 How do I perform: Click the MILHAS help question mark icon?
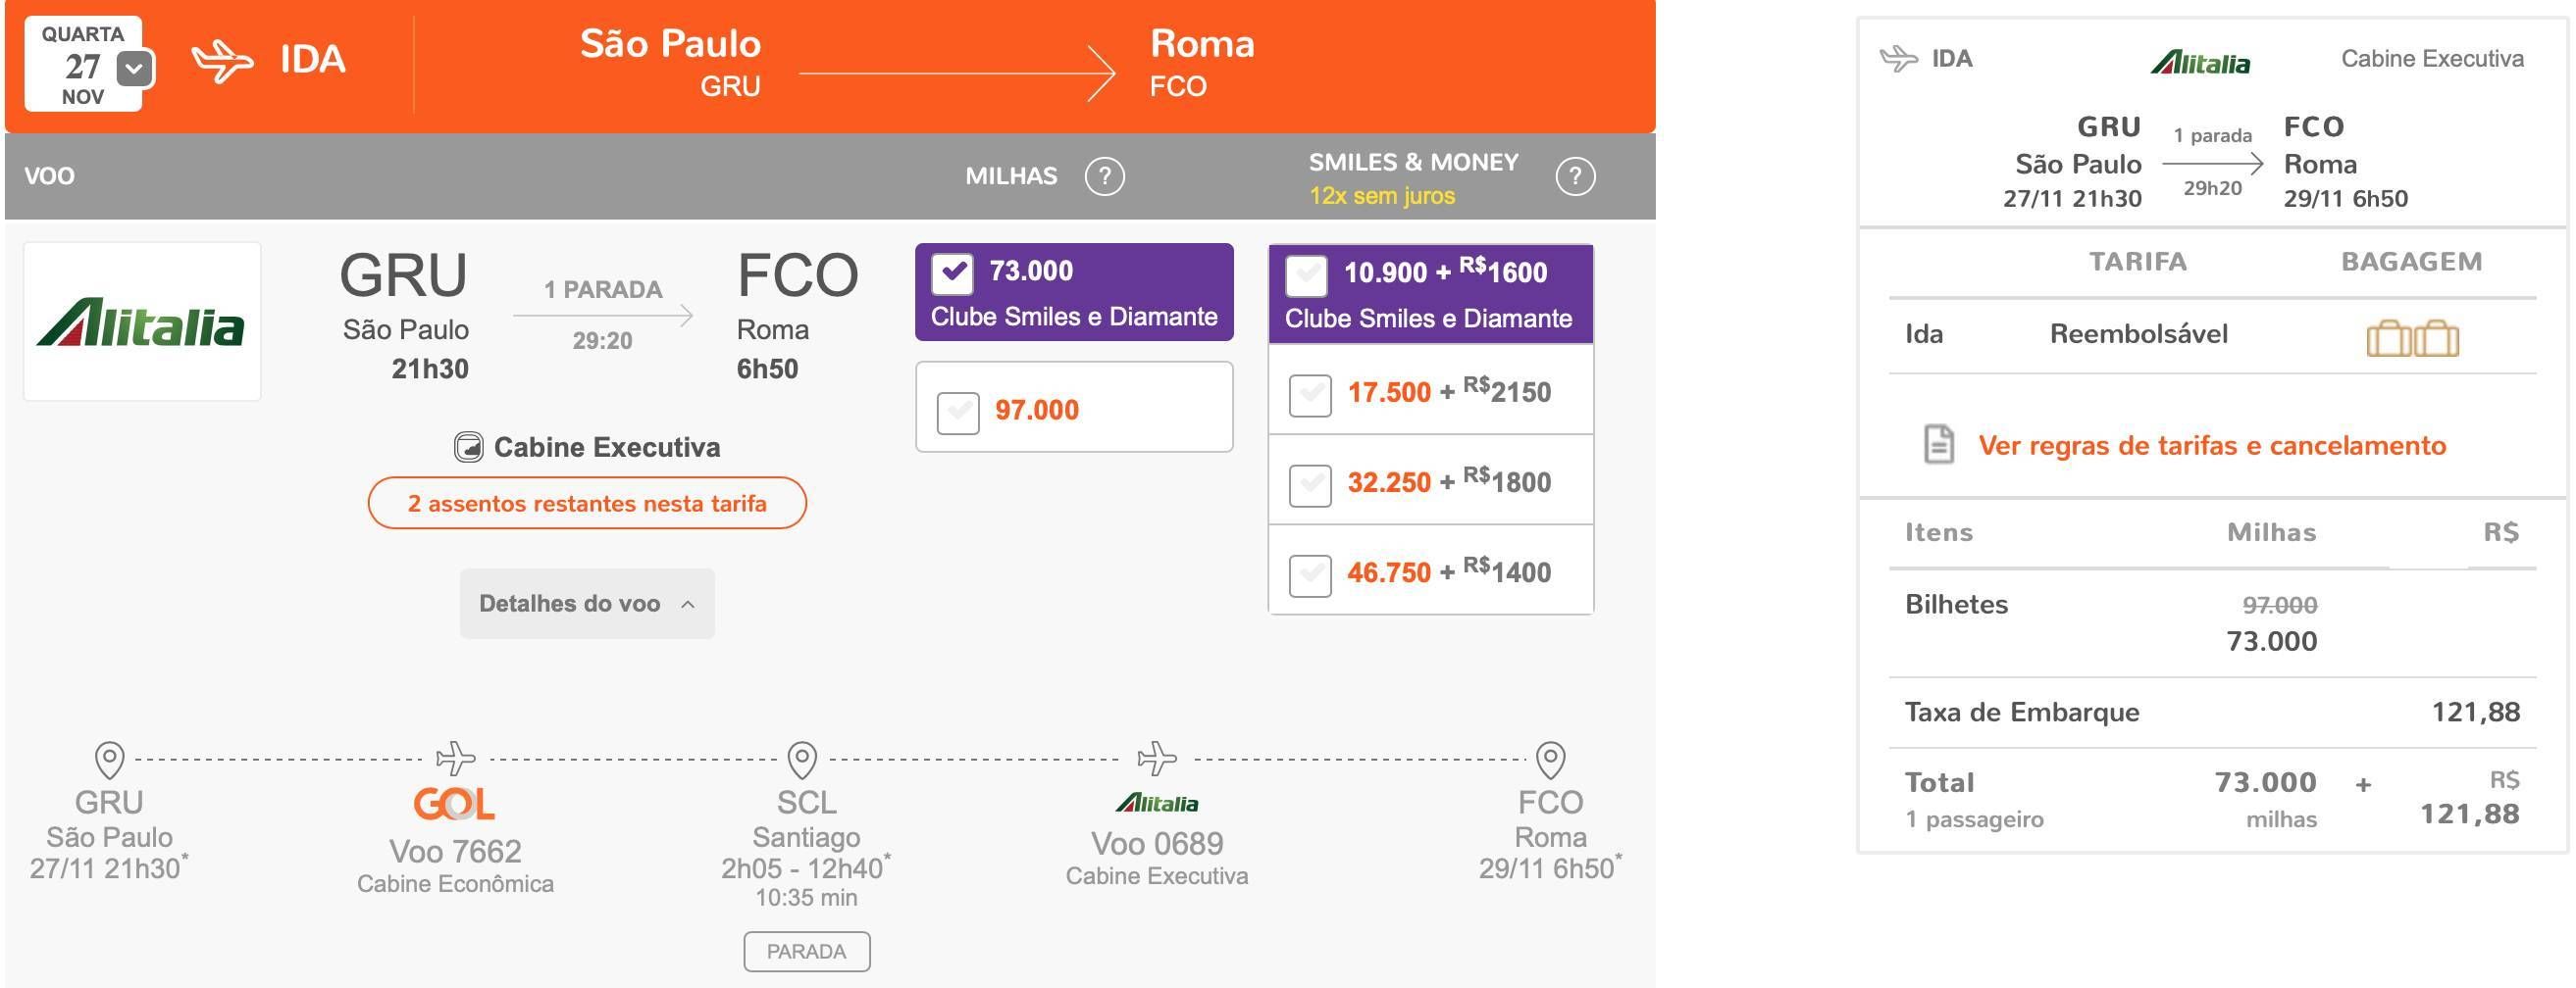pyautogui.click(x=1104, y=176)
